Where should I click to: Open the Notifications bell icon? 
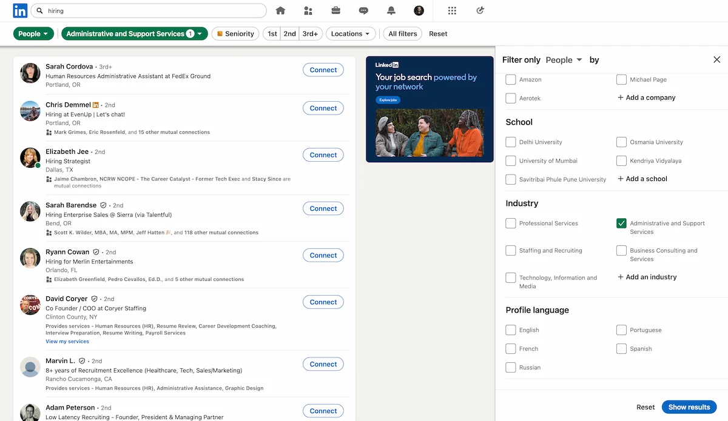tap(391, 10)
